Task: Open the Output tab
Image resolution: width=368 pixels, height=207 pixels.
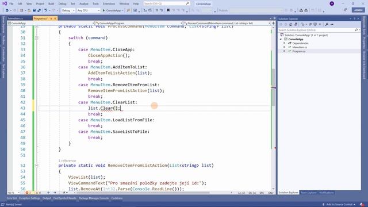Action: [x=47, y=198]
